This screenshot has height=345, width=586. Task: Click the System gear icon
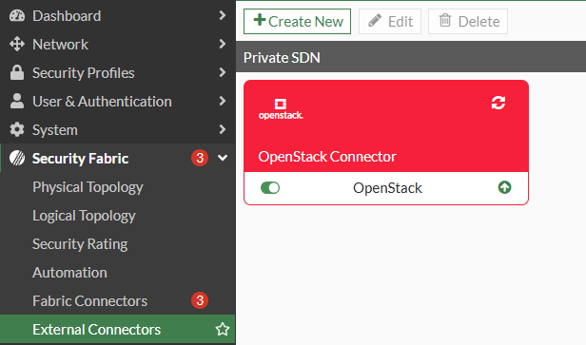(17, 129)
